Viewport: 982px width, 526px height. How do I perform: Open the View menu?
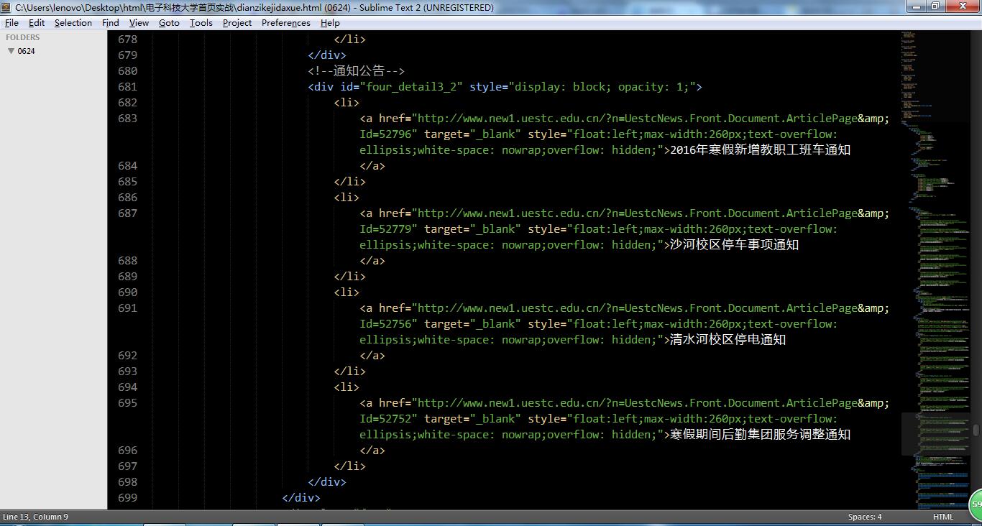tap(139, 22)
